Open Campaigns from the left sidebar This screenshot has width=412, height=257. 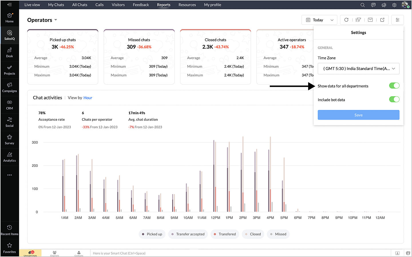(x=9, y=87)
